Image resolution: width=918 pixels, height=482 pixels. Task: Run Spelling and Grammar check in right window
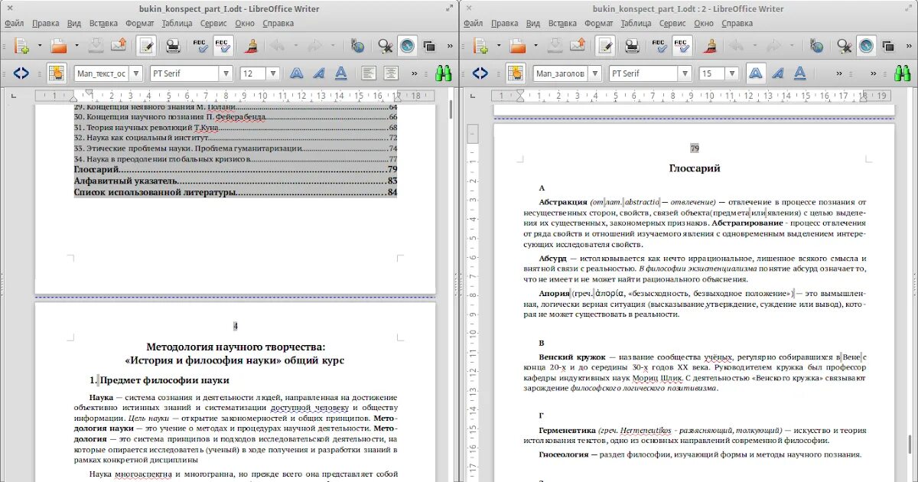click(660, 46)
